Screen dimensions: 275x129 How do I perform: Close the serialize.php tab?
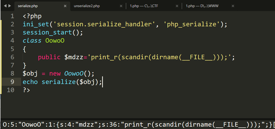pyautogui.click(x=65, y=6)
